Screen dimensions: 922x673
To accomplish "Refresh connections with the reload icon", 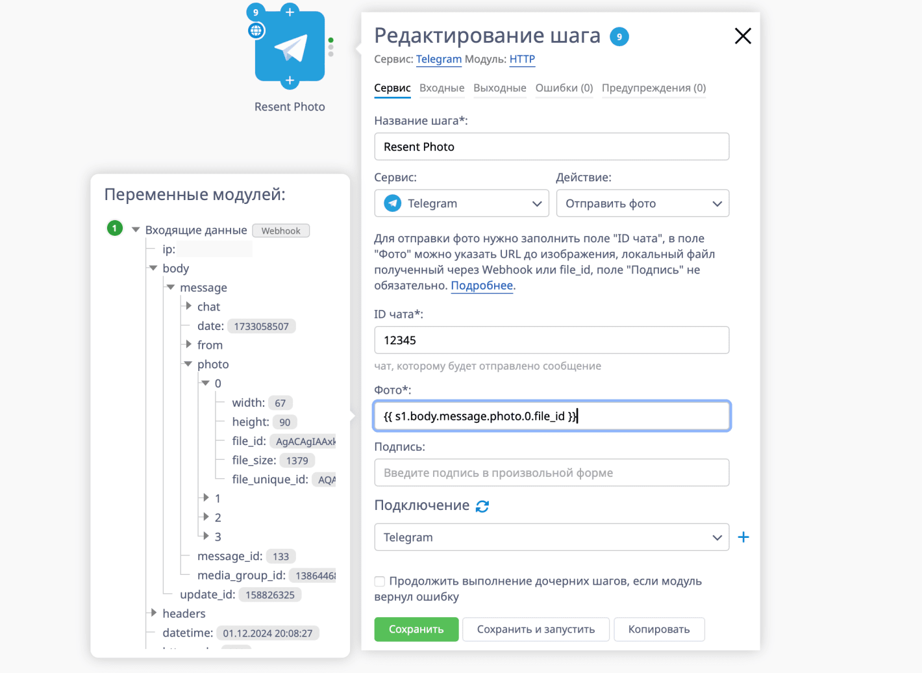I will [482, 506].
